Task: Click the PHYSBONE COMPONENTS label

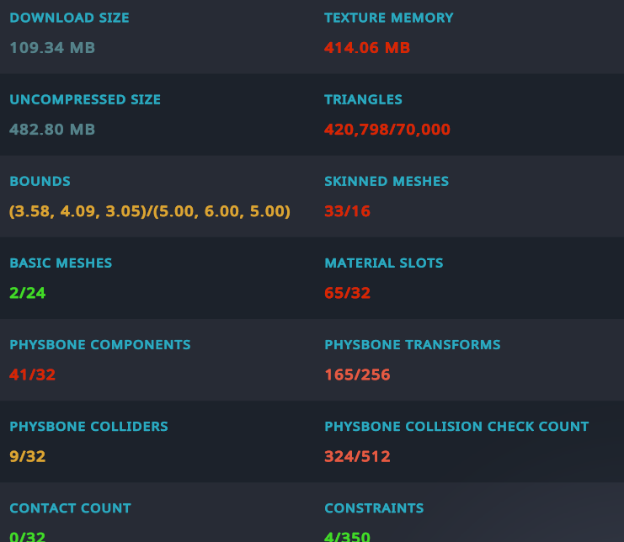Action: click(100, 345)
